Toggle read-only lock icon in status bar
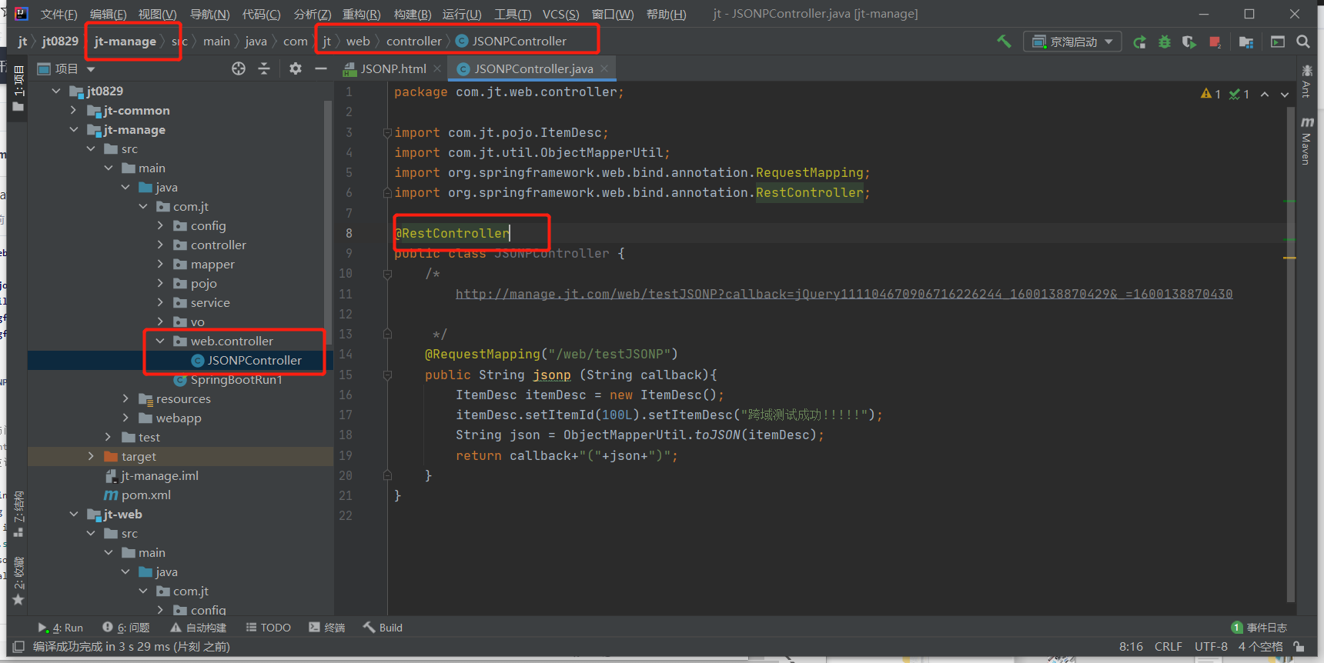Image resolution: width=1324 pixels, height=663 pixels. [x=1299, y=647]
